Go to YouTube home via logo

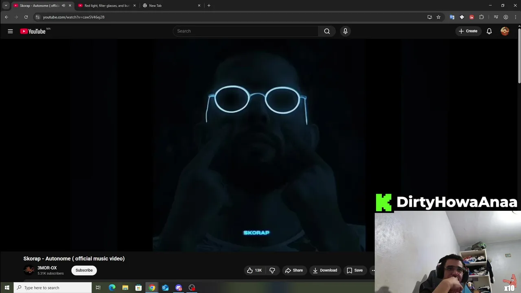click(33, 31)
